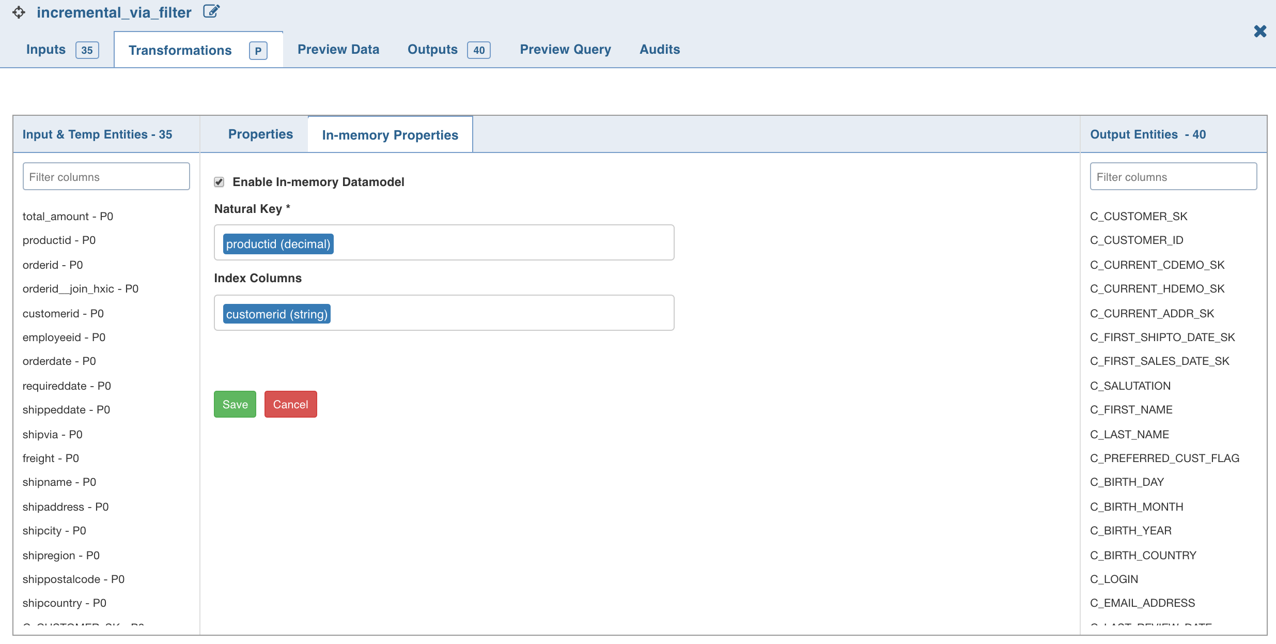Switch to the Preview Data tab
This screenshot has height=644, width=1276.
(x=338, y=50)
